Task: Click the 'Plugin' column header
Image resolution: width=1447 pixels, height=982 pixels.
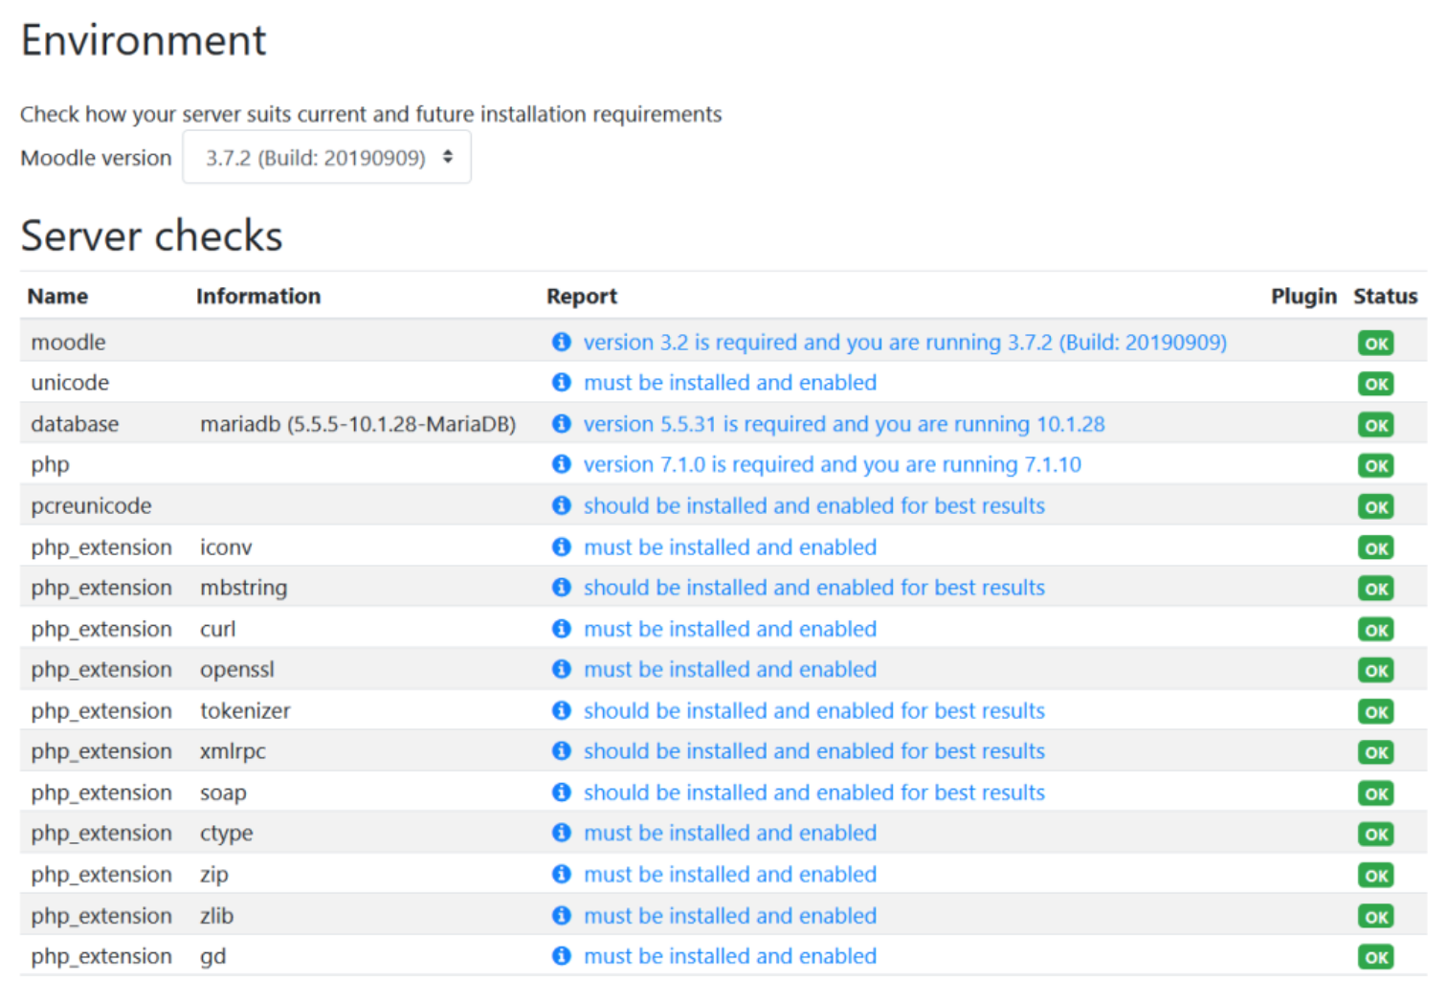Action: coord(1303,297)
